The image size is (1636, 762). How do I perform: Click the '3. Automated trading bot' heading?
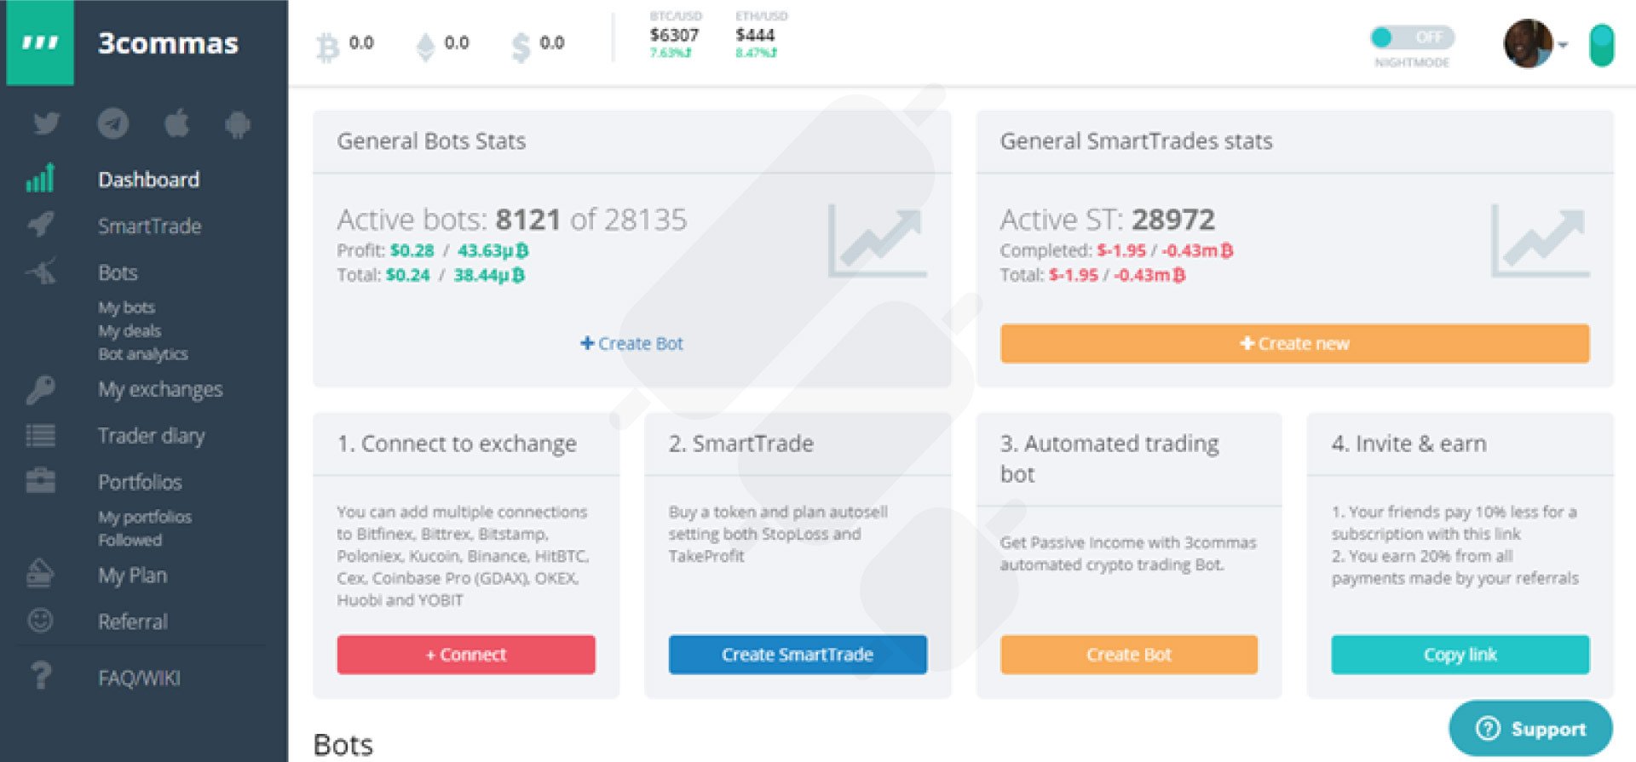click(1109, 459)
